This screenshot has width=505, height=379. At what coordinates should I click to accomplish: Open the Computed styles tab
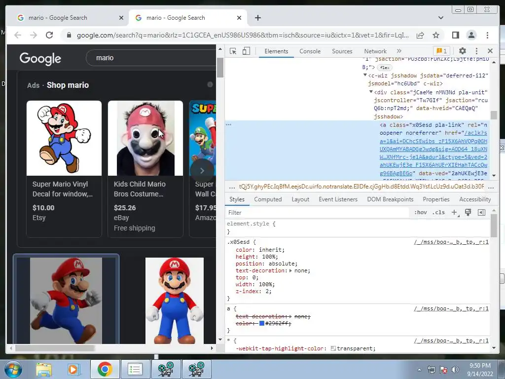(268, 199)
